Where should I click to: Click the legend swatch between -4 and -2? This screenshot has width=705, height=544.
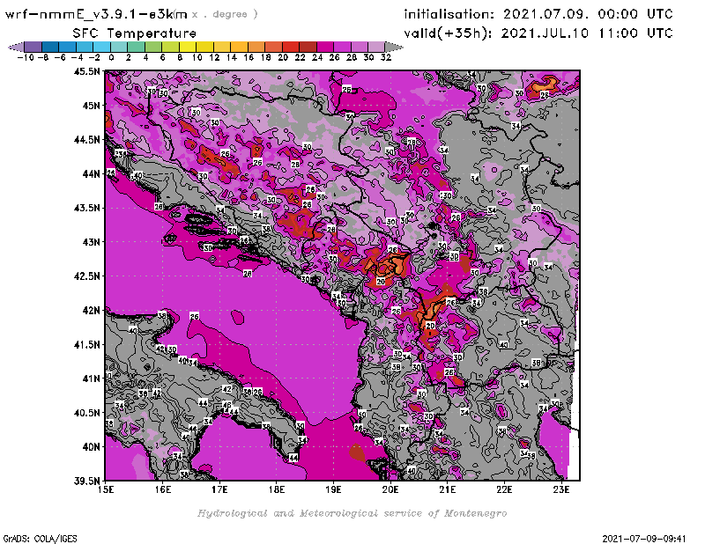tap(85, 47)
